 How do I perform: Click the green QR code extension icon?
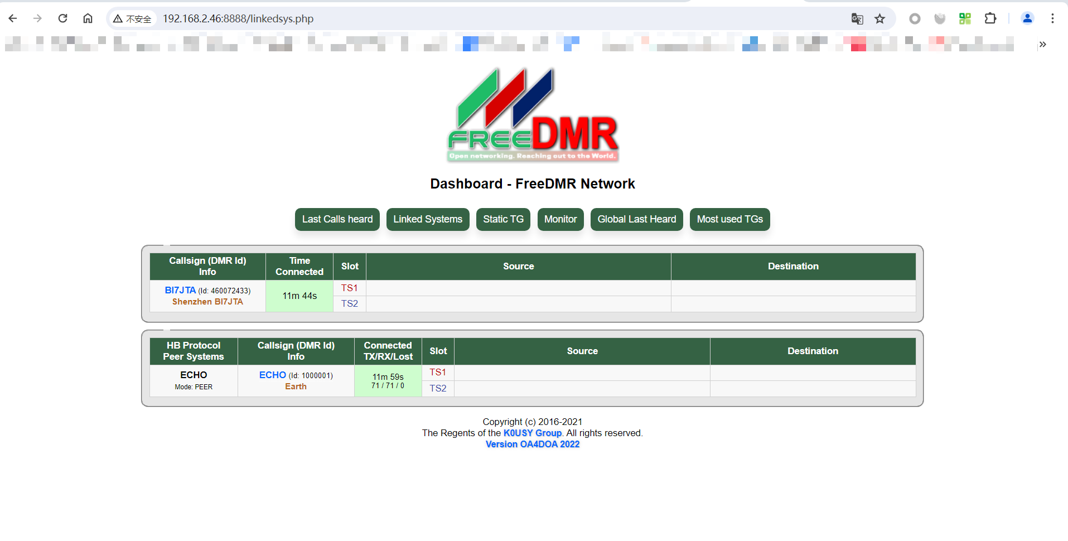pos(965,18)
